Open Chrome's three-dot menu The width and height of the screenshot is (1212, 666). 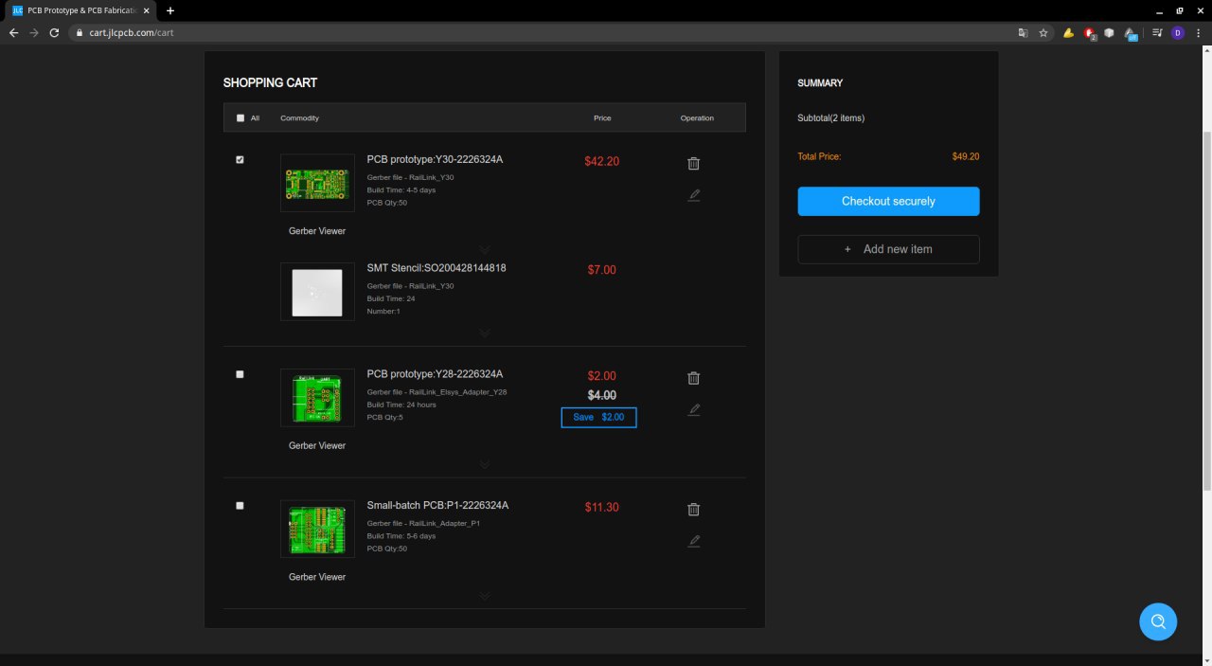(x=1199, y=32)
